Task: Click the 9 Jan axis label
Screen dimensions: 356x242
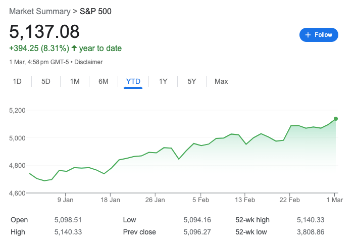Action: coord(66,200)
